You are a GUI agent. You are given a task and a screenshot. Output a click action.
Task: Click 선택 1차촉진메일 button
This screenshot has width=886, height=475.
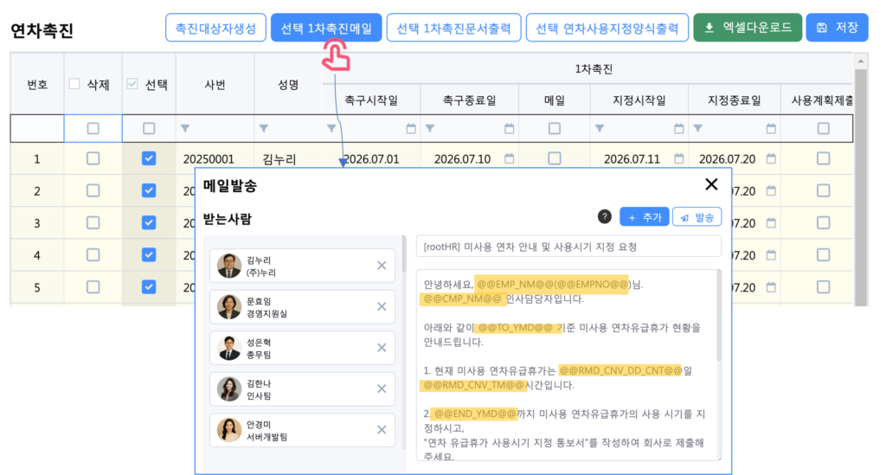pos(326,28)
